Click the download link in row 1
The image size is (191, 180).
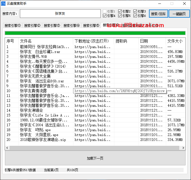(92, 47)
